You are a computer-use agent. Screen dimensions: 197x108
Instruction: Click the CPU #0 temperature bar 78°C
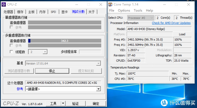coord(147,79)
